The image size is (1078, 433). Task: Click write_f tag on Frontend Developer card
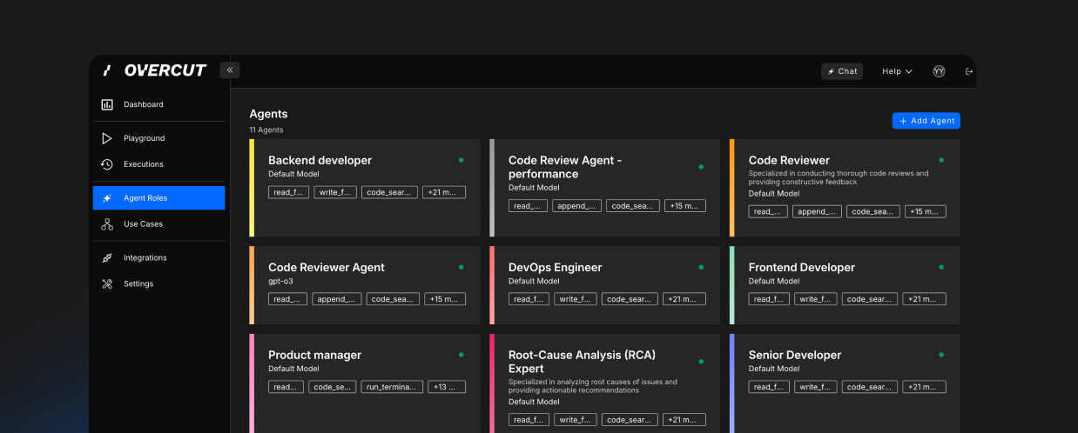[816, 299]
